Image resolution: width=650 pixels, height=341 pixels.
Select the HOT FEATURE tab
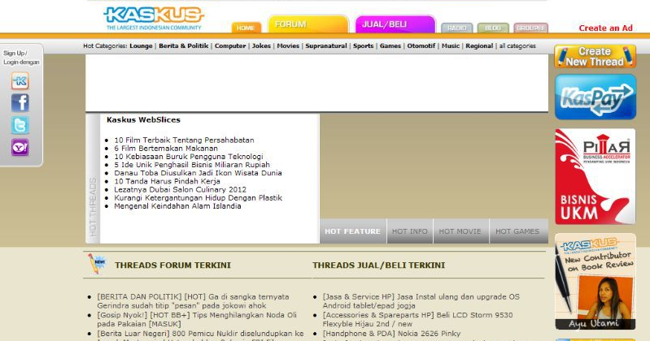tap(353, 231)
